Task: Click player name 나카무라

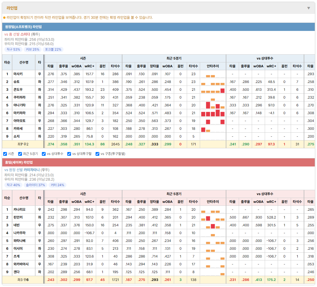Action: [19, 233]
